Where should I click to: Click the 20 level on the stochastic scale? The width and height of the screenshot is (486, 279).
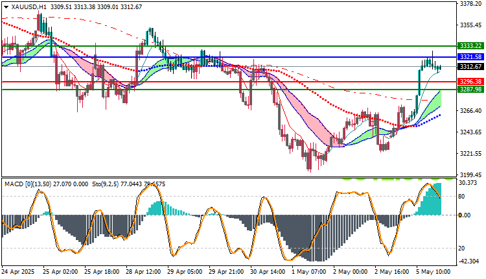coord(461,249)
